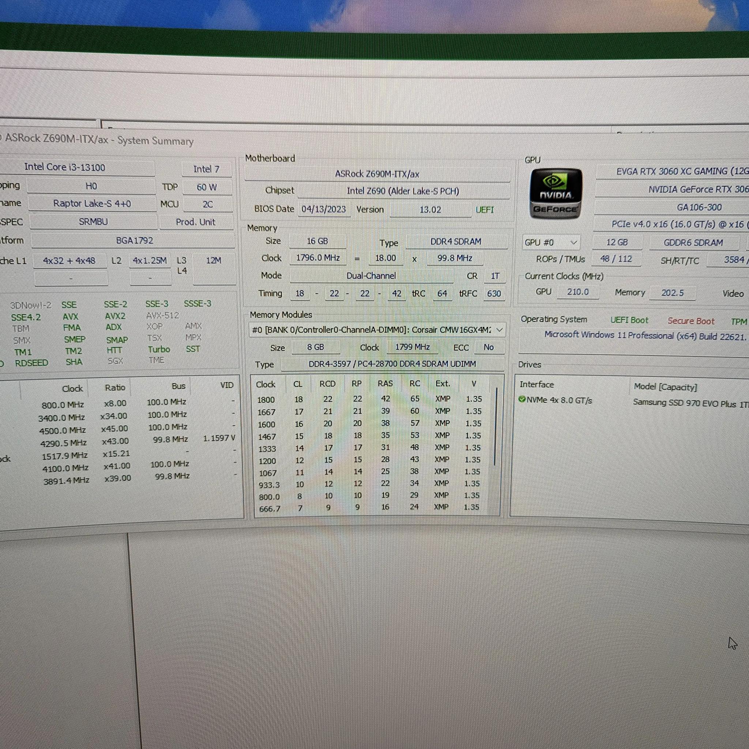Click the ROPs / TMUs value 48 / 112
The height and width of the screenshot is (749, 749).
click(x=616, y=259)
